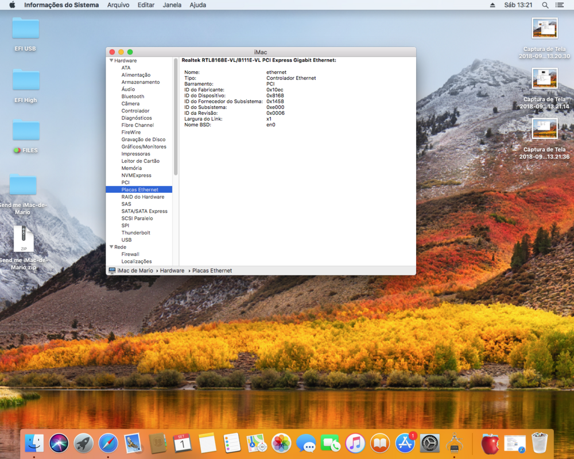Select Gráficos/Monitores in the sidebar
The image size is (574, 459).
(143, 147)
